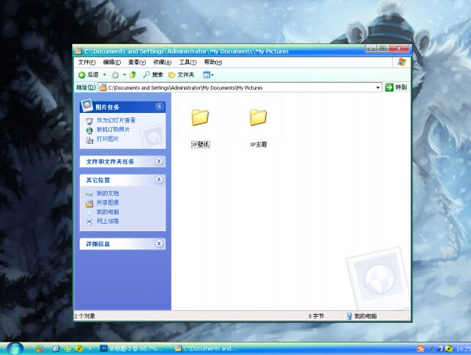Click the red S input method tray icon
The image size is (471, 355).
(421, 348)
